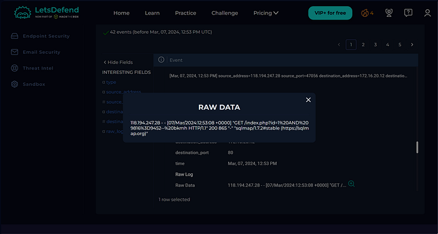Click the Threat Intel lifebuoy icon
The width and height of the screenshot is (438, 234).
click(x=14, y=68)
